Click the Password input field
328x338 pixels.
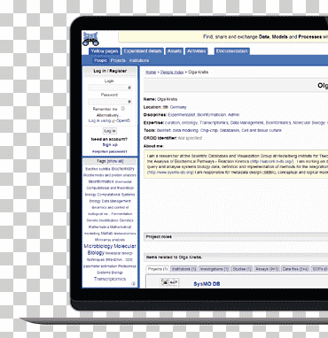point(110,102)
